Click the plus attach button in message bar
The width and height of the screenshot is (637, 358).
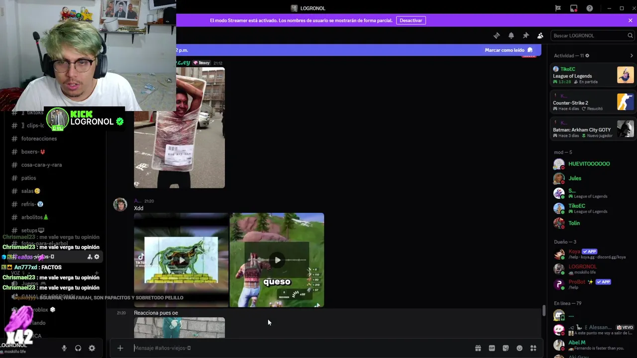(x=120, y=348)
